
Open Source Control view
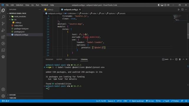(3, 24)
